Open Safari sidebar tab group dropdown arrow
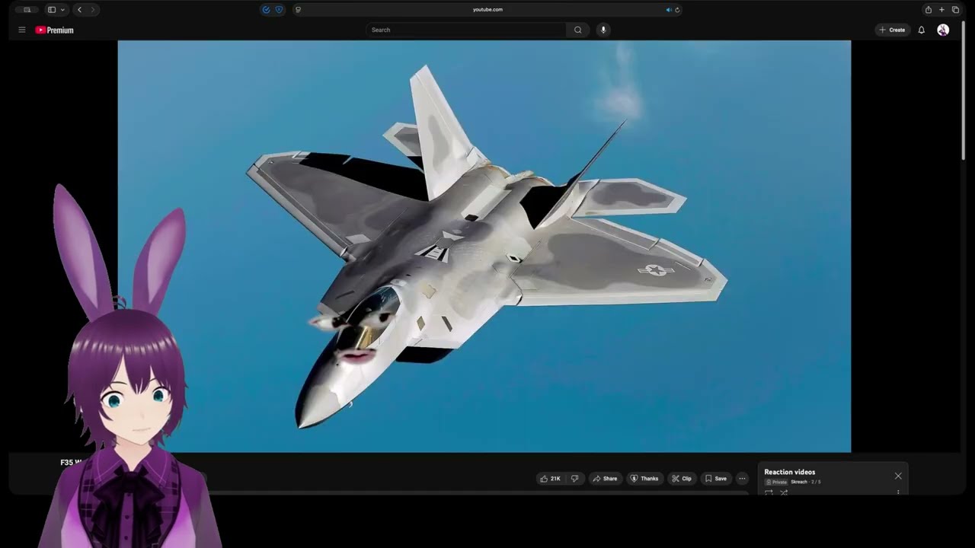975x548 pixels. tap(62, 10)
